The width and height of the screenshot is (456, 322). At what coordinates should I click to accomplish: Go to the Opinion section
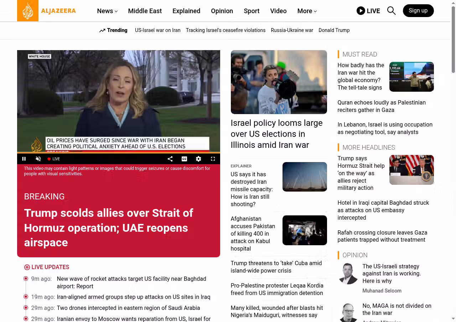tap(222, 11)
